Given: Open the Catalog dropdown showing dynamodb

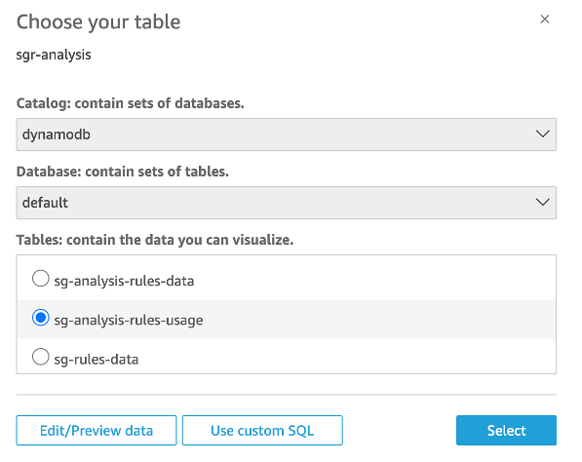Looking at the screenshot, I should (287, 135).
